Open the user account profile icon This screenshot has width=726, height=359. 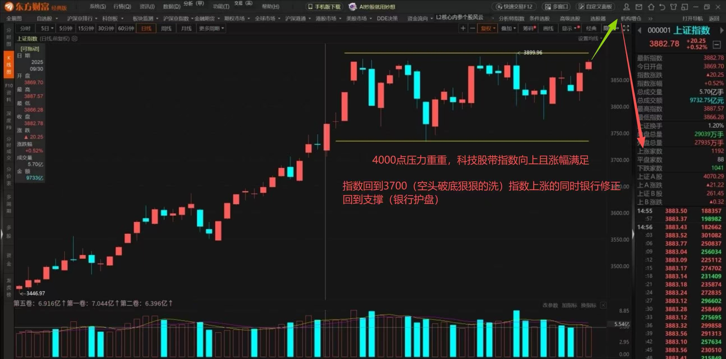coord(626,7)
